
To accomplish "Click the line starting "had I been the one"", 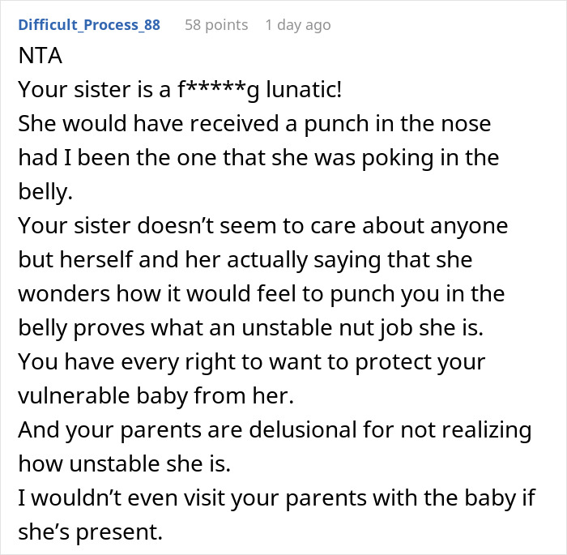I will 258,157.
